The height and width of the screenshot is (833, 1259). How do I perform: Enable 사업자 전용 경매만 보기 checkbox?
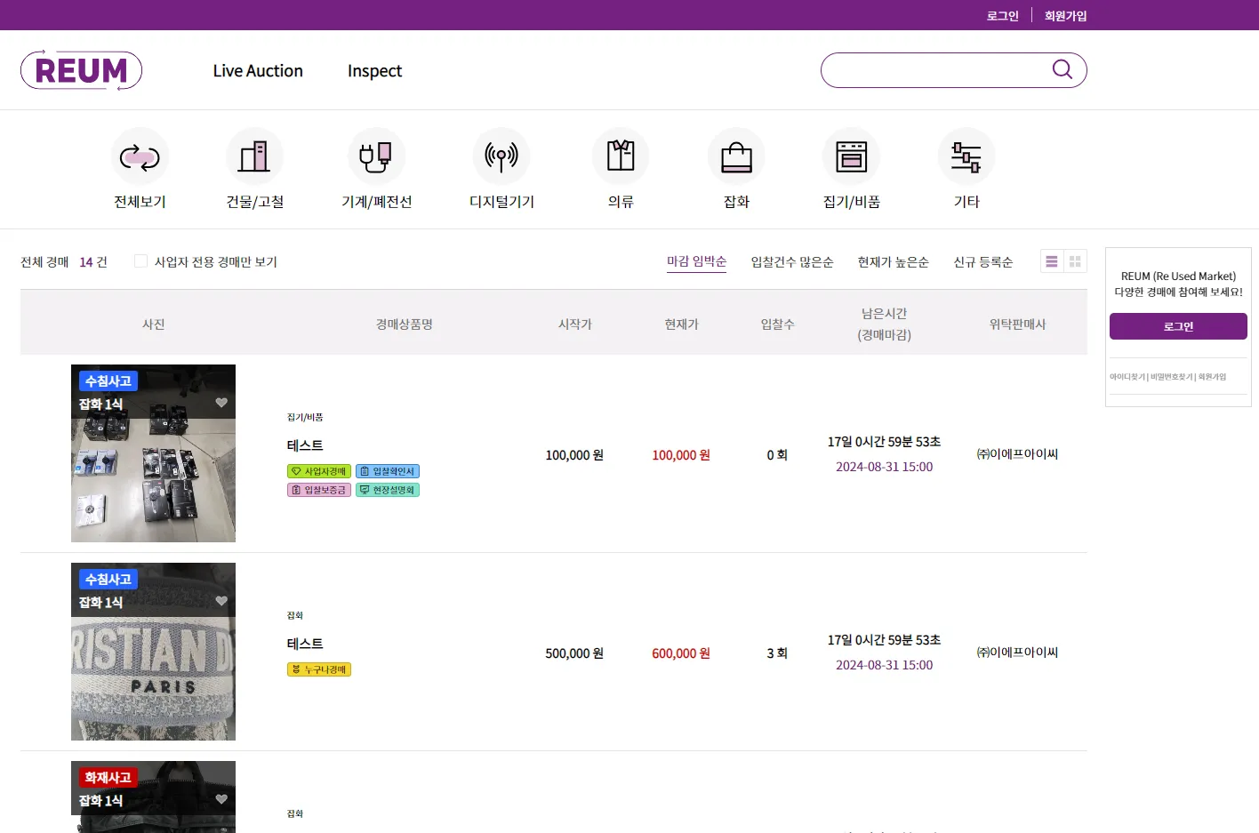coord(140,260)
